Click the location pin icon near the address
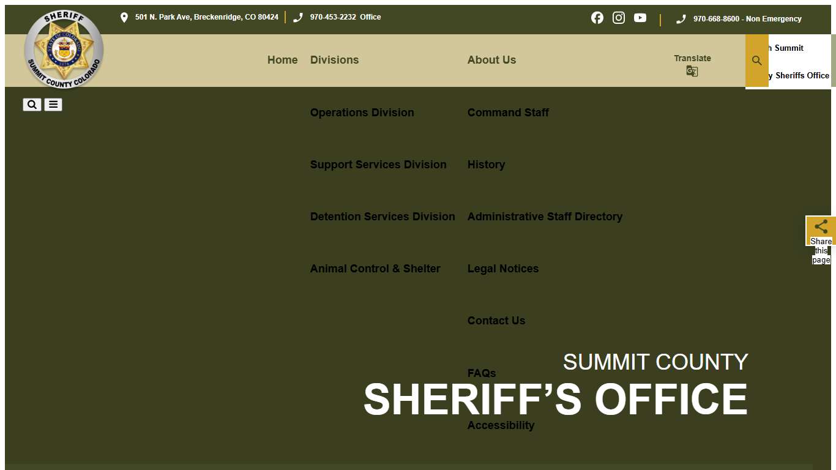 point(125,17)
